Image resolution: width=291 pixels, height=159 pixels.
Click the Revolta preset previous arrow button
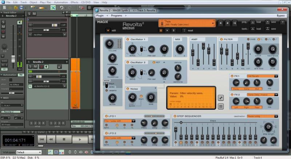220,23
